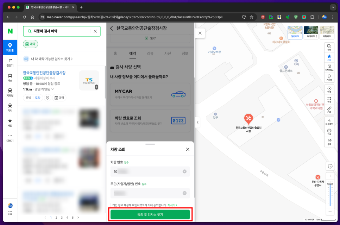Viewport: 340px width, 225px height.
Task: Select the 기차 train sidebar icon
Action: (10, 108)
